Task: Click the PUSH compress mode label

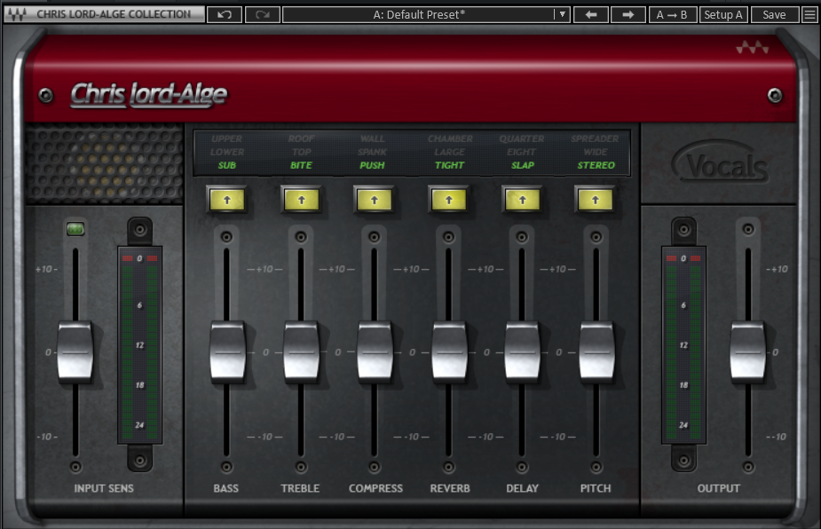Action: pos(372,165)
